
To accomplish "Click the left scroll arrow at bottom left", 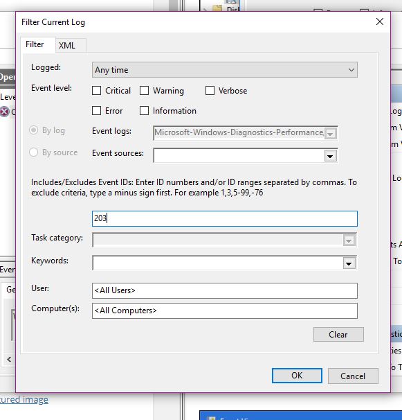I will click(9, 359).
